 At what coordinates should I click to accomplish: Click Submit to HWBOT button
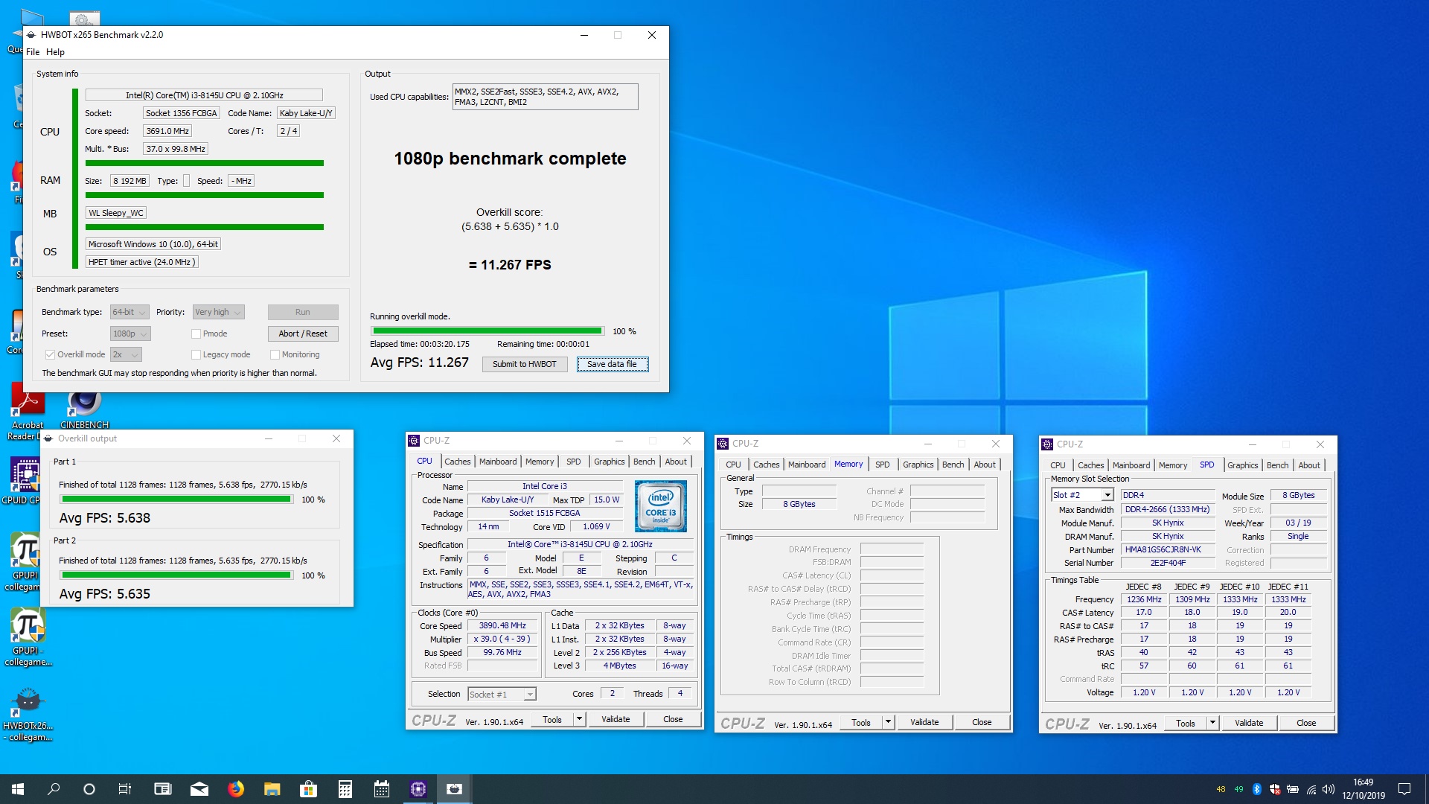(x=525, y=364)
